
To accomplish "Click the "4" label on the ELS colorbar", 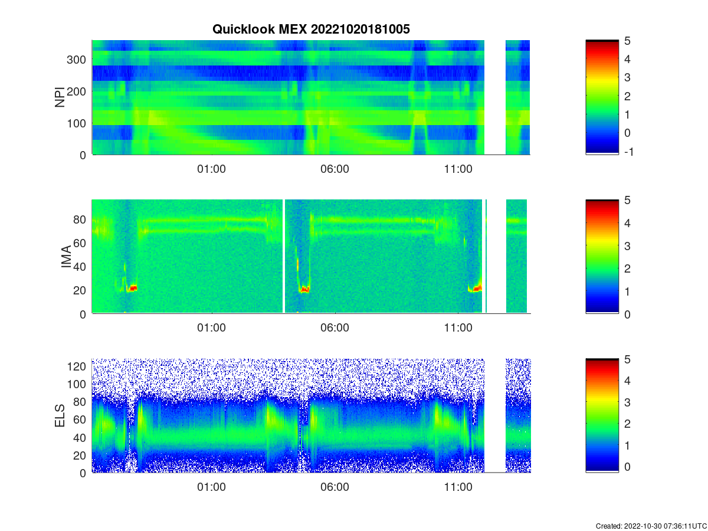I will click(x=627, y=381).
